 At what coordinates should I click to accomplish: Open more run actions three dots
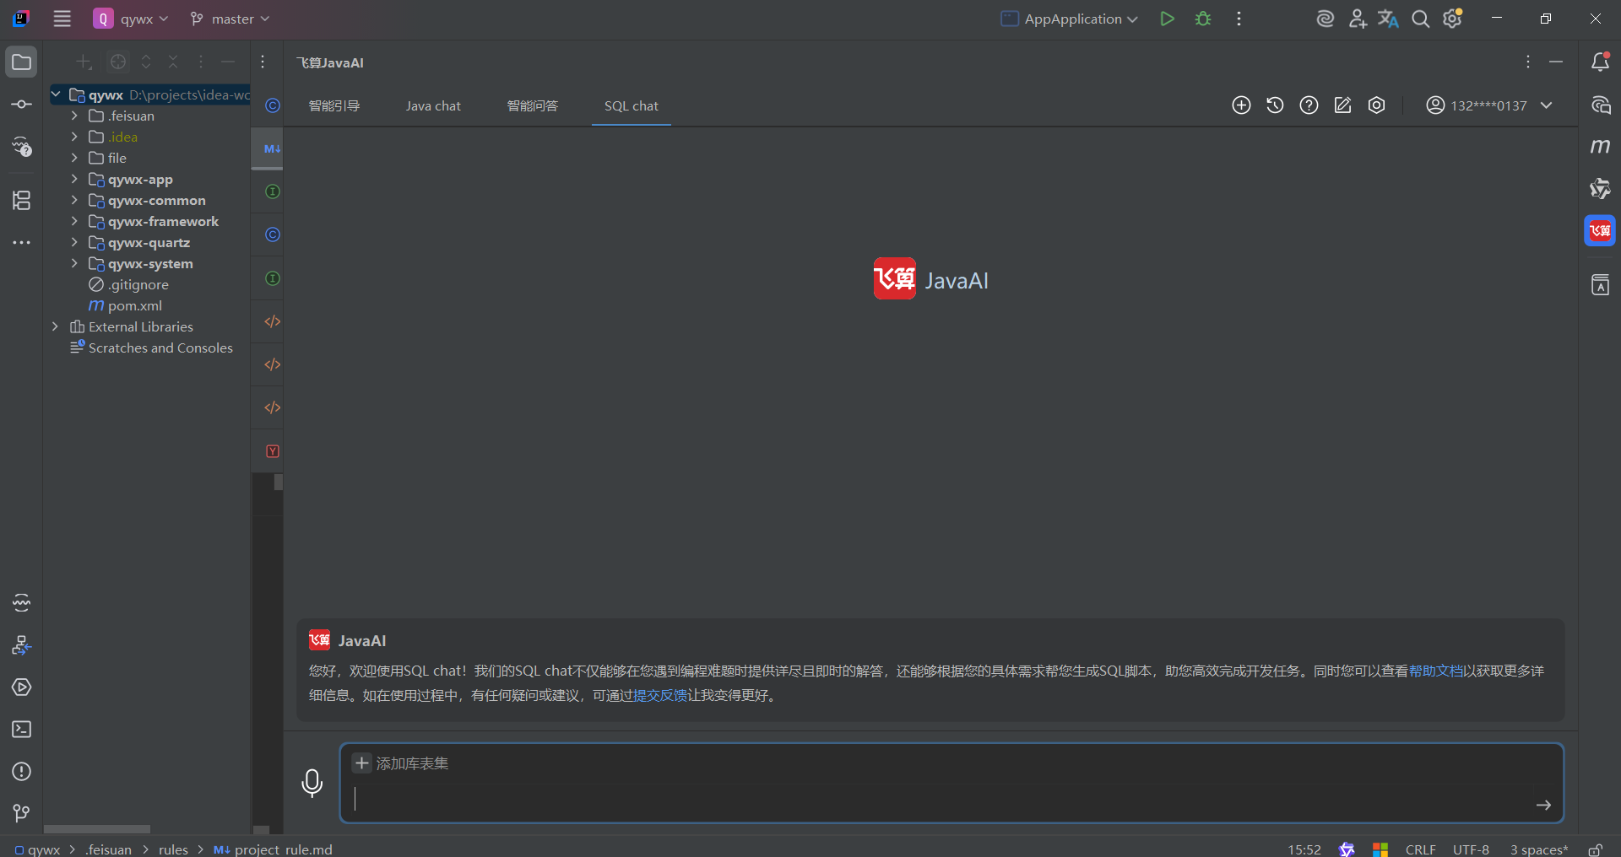[x=1239, y=19]
